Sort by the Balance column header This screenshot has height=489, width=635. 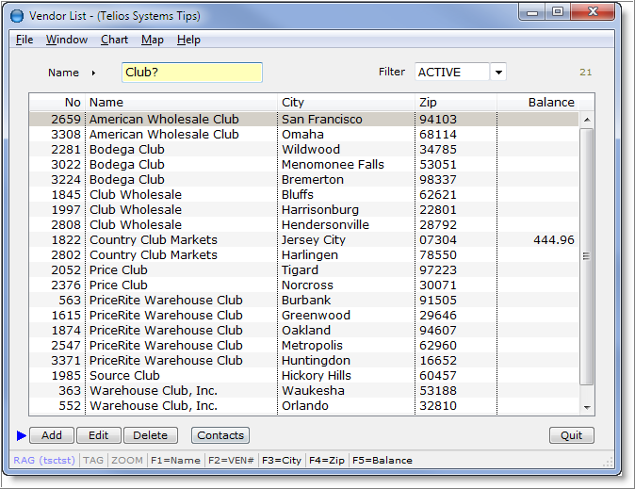point(550,102)
